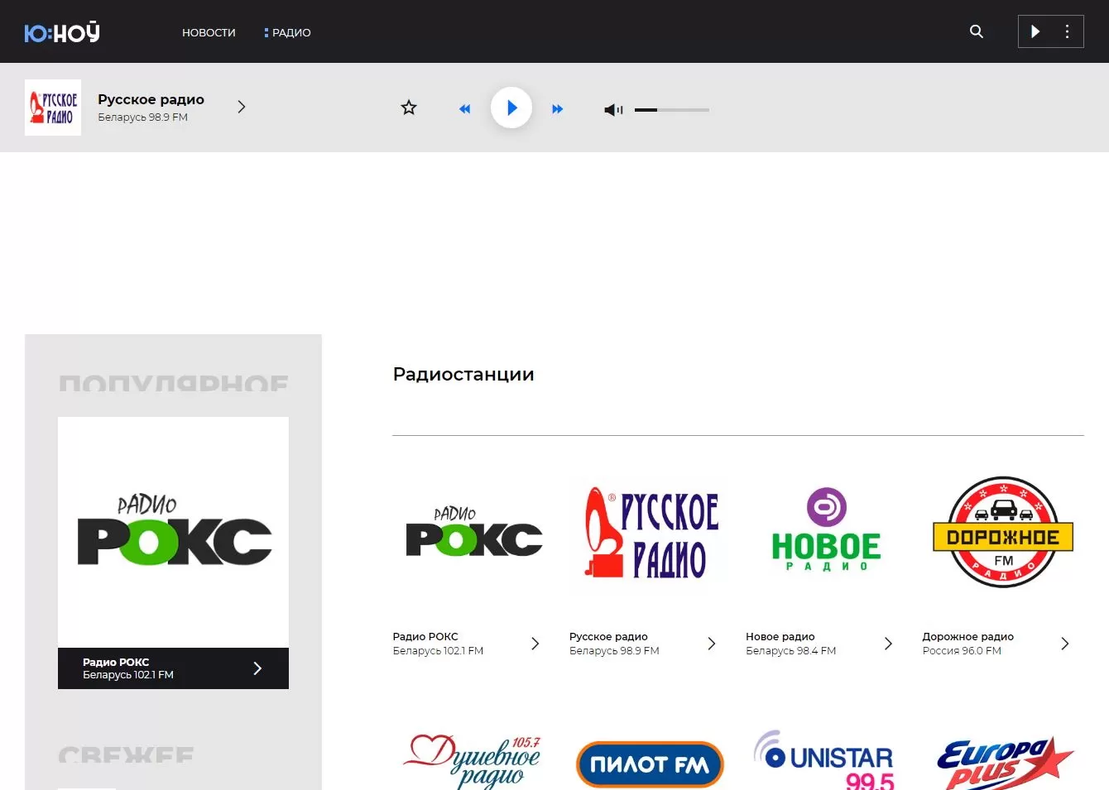The height and width of the screenshot is (790, 1109).
Task: Select the Europa Plus logo
Action: click(1005, 763)
